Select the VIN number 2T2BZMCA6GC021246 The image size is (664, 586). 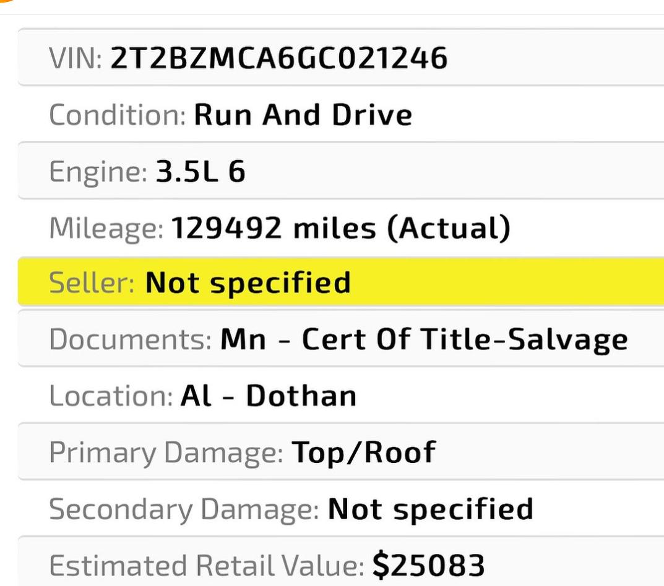[x=278, y=58]
